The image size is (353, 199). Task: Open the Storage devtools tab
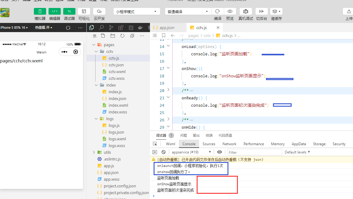tap(319, 144)
